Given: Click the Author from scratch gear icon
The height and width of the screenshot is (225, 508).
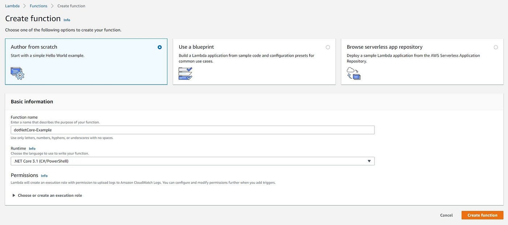Looking at the screenshot, I should (17, 73).
